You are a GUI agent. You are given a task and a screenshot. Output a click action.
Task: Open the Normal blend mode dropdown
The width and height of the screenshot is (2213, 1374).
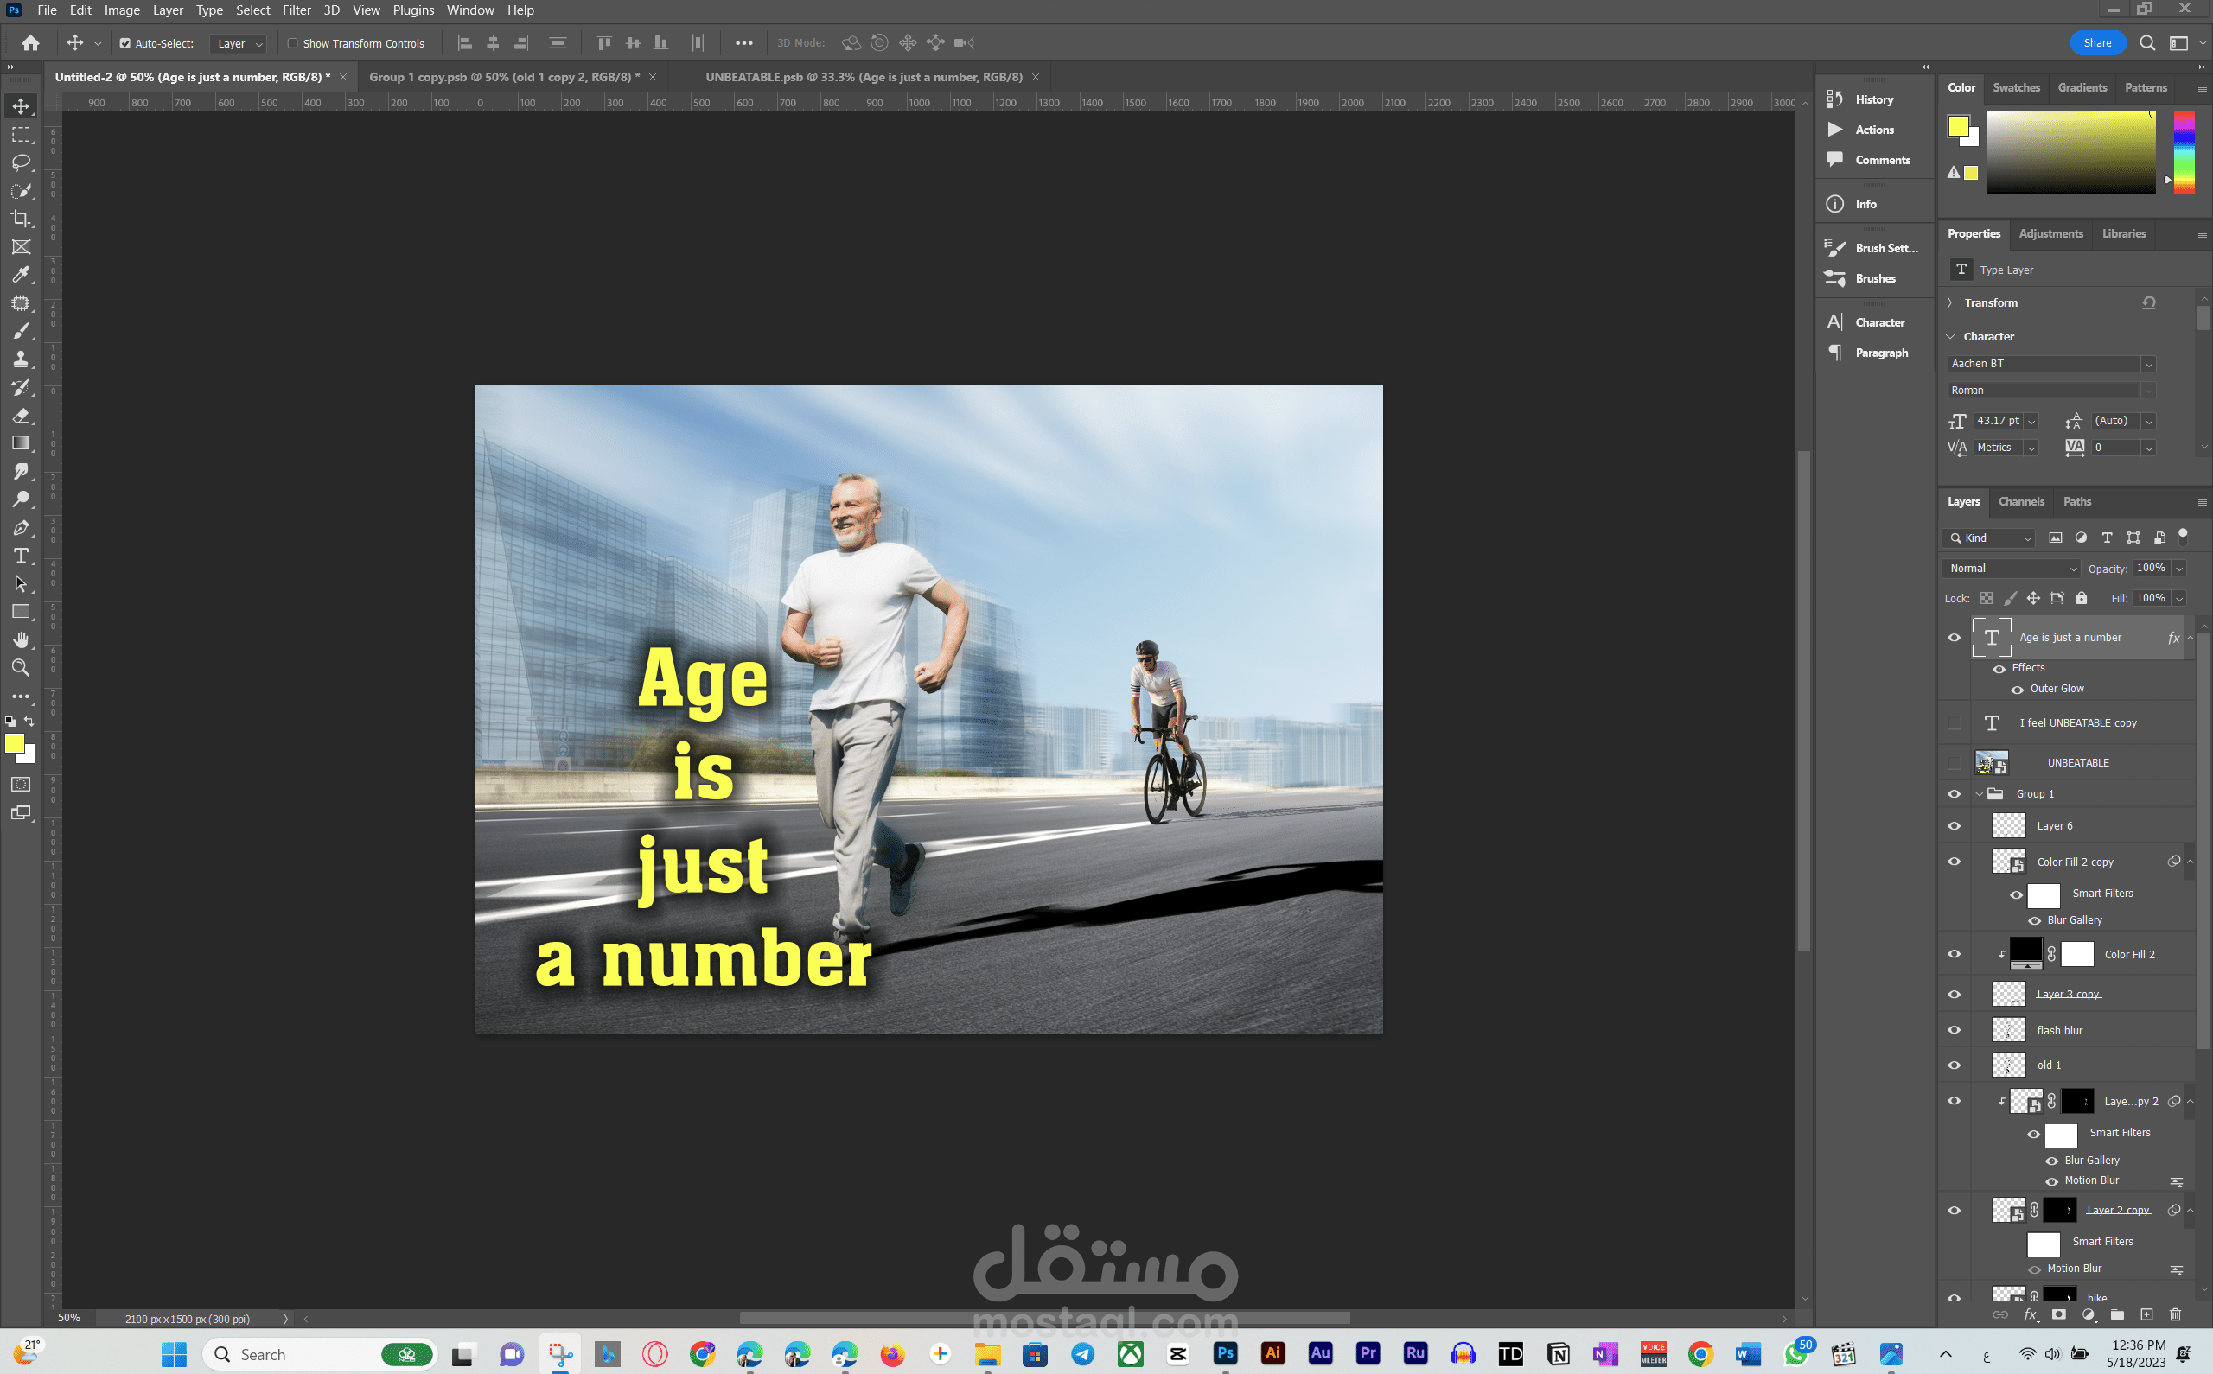pos(2012,568)
